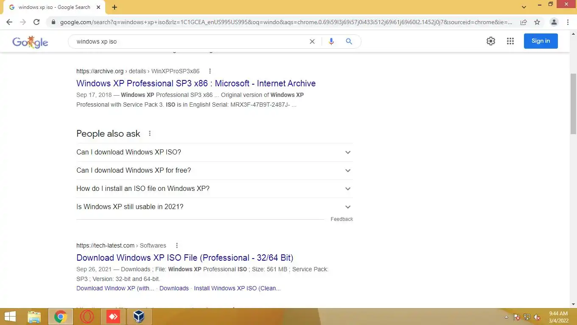Open the Windows Start menu

click(10, 317)
